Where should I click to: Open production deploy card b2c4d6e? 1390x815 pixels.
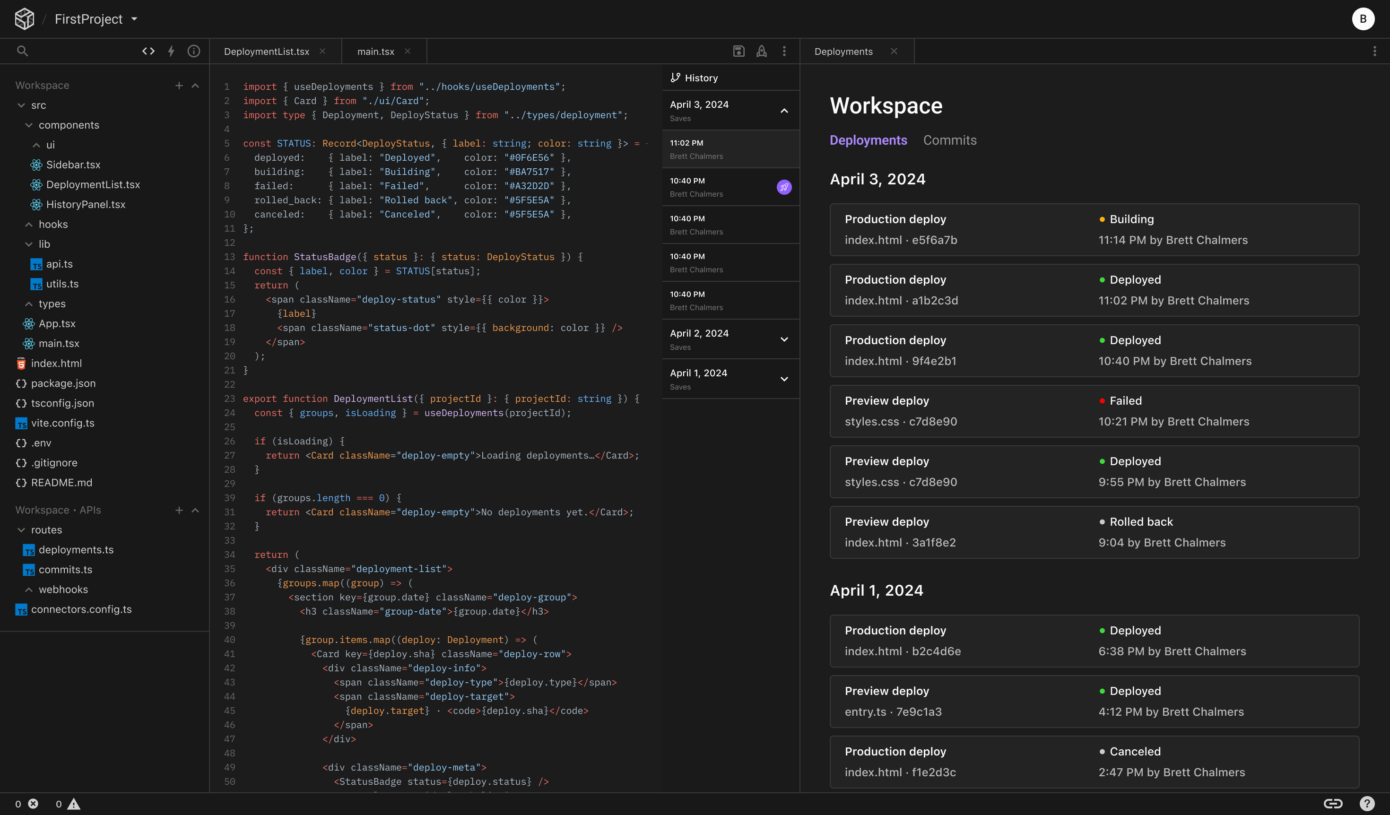click(1094, 641)
